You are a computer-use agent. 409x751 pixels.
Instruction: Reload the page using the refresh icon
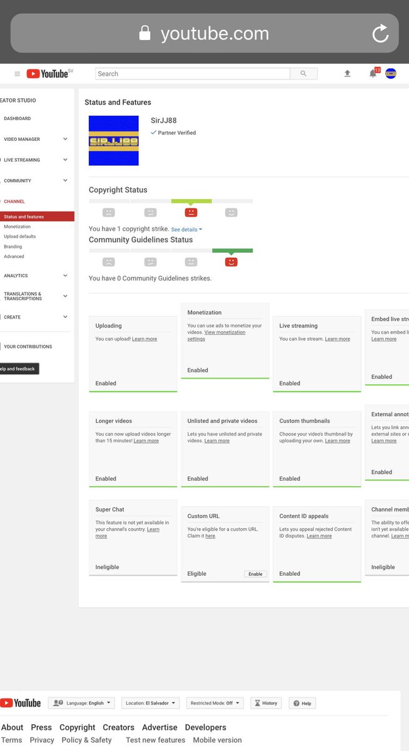[x=380, y=34]
